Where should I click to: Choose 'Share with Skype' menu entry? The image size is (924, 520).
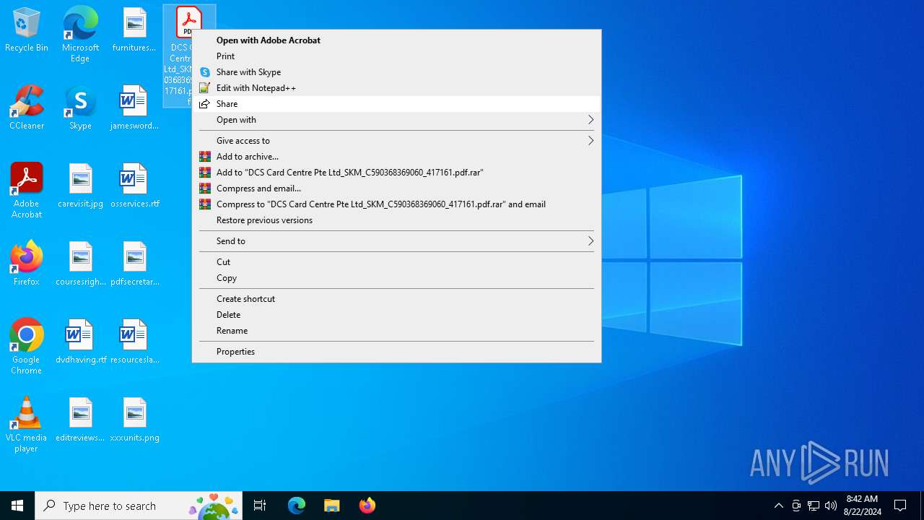(396, 72)
